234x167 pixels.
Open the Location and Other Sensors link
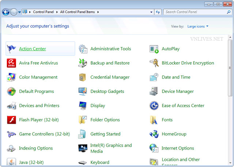pyautogui.click(x=181, y=162)
